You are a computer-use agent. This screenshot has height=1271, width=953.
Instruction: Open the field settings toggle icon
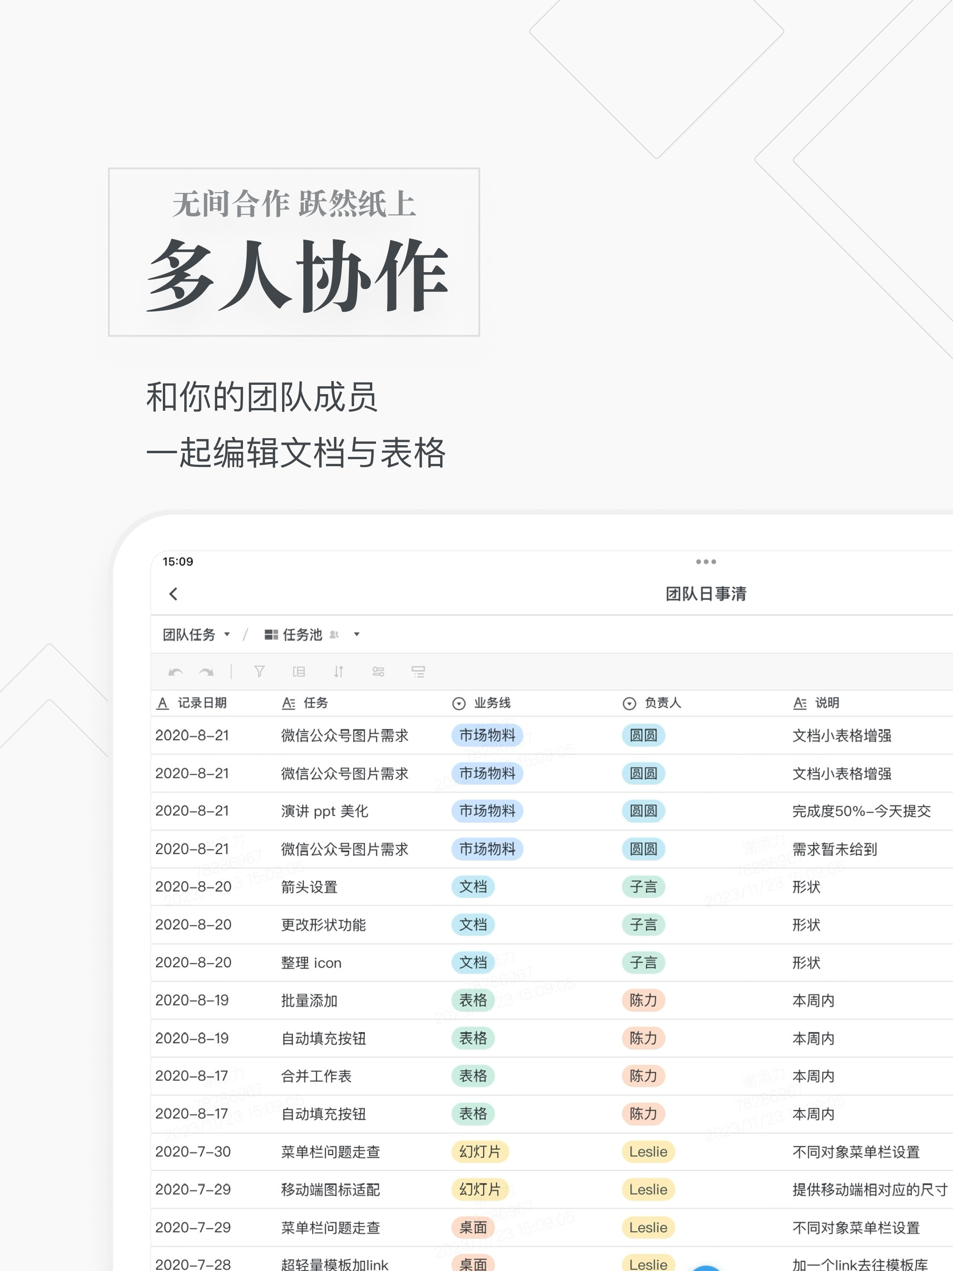[x=378, y=672]
